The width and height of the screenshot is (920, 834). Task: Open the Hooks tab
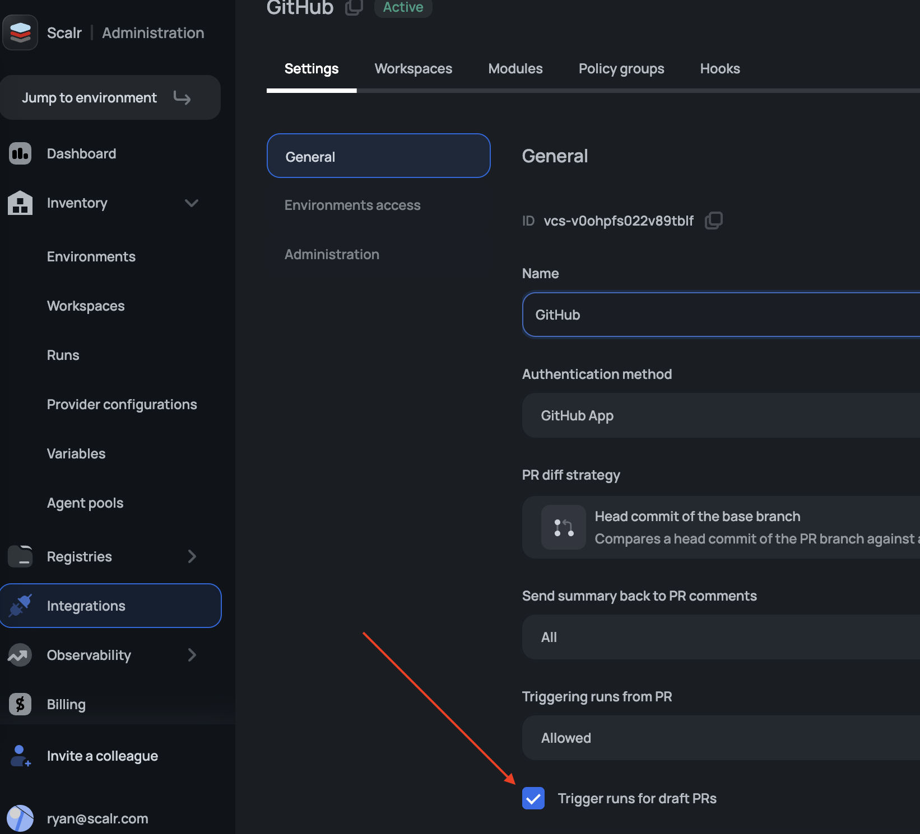(x=720, y=69)
